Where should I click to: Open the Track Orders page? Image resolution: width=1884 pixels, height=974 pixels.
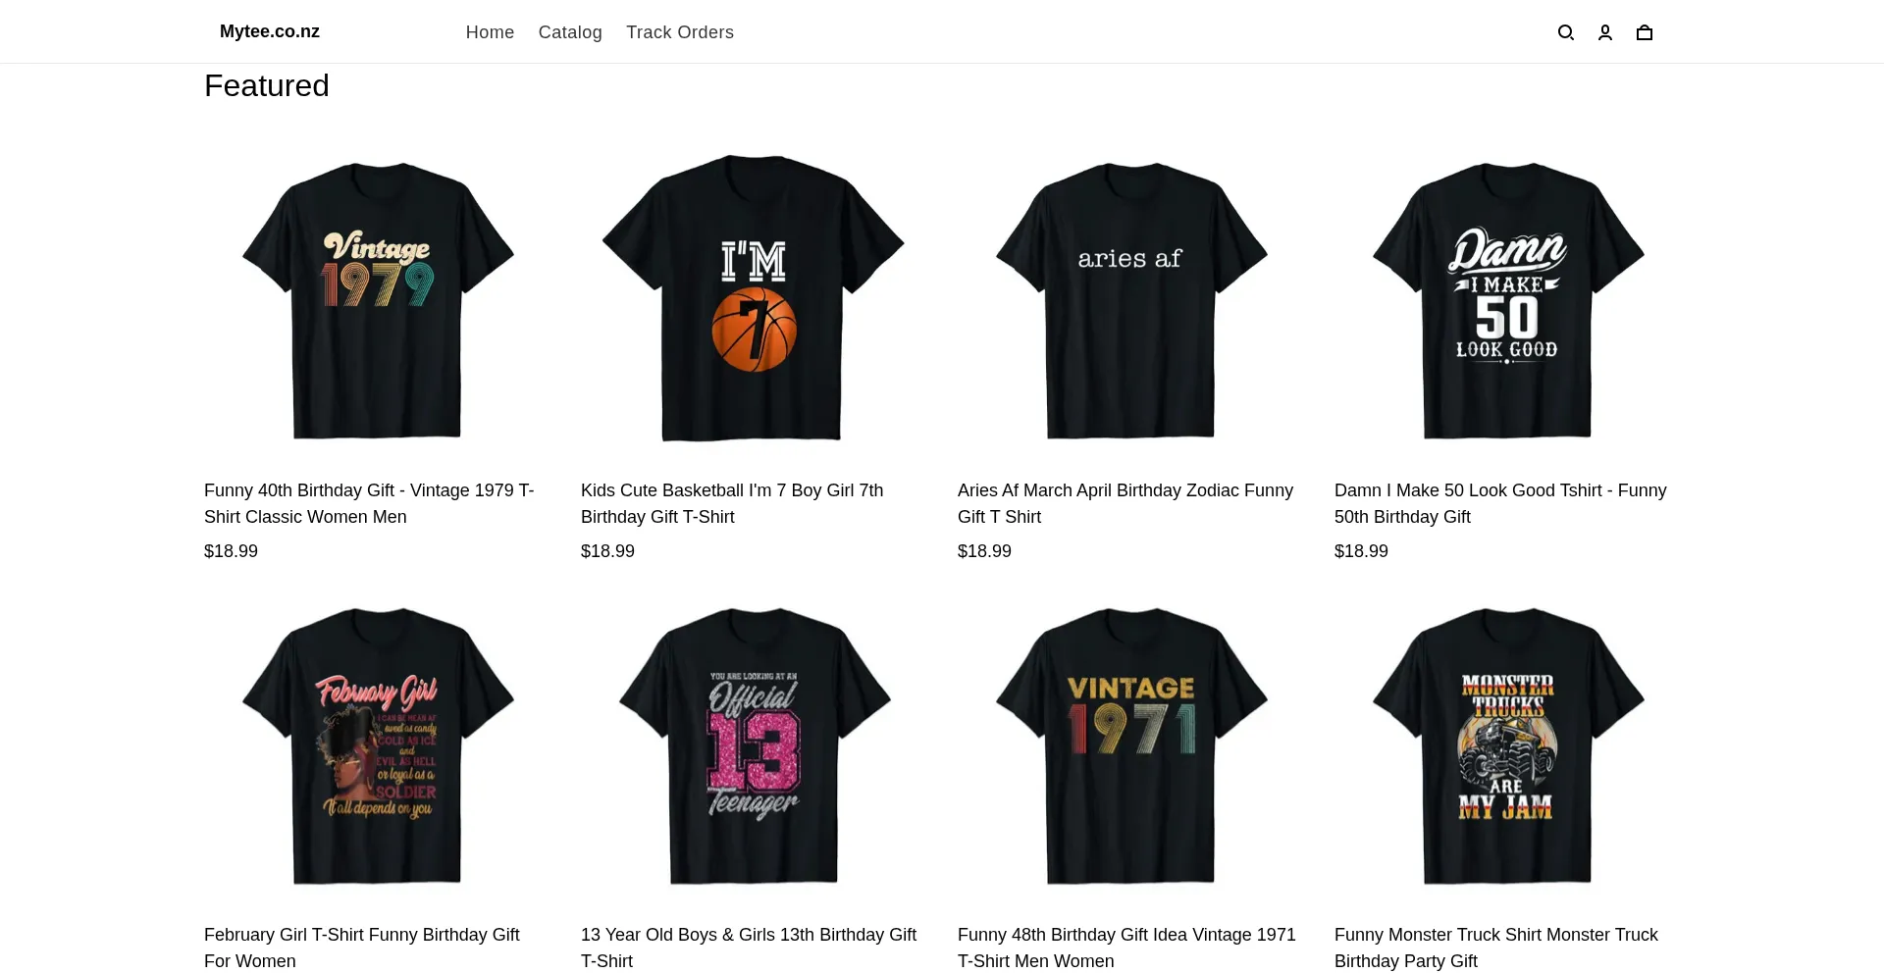(680, 31)
